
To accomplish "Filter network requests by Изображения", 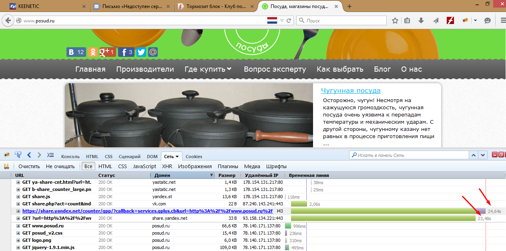I will click(195, 166).
